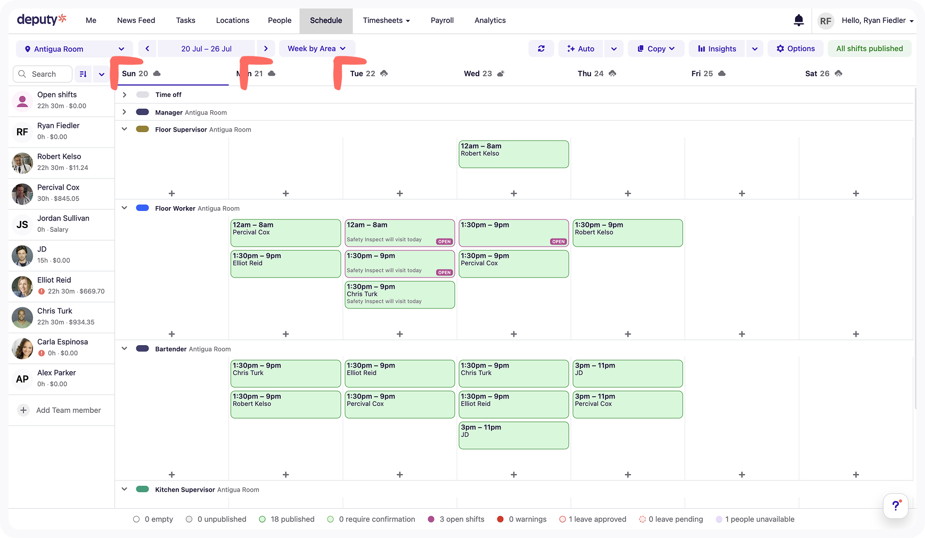This screenshot has width=925, height=538.
Task: Click Alex Parker's AP avatar
Action: pos(22,379)
